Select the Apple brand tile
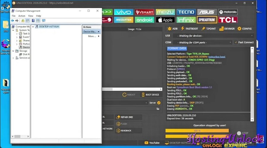Screen dimensions: 267x148 [165, 20]
